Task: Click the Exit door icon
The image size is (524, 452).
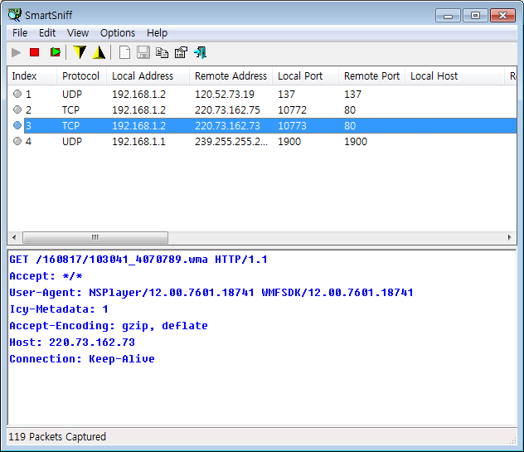Action: tap(200, 52)
